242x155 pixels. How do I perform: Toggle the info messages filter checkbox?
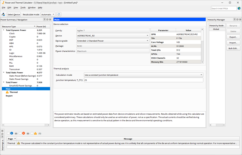pyautogui.click(x=8, y=133)
